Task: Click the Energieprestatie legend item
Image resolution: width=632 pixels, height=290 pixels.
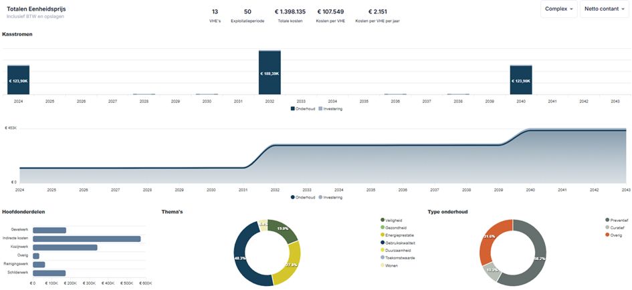Action: 399,235
